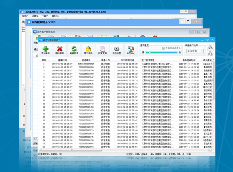
Task: Sort by the 快递公司 column header
Action: tap(105, 60)
